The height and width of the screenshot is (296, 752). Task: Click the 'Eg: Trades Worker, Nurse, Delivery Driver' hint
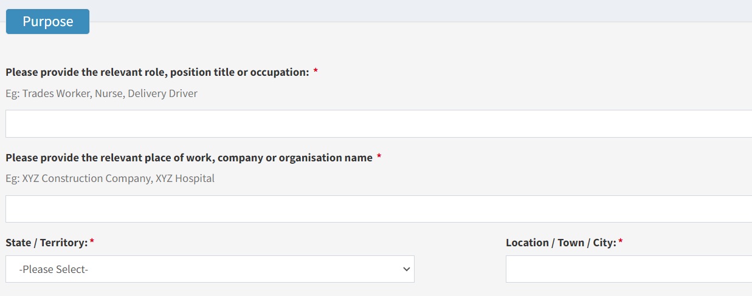102,93
